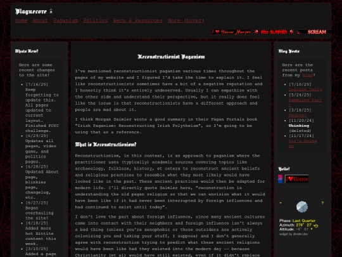Click the question mark in moon widget

pos(322,203)
